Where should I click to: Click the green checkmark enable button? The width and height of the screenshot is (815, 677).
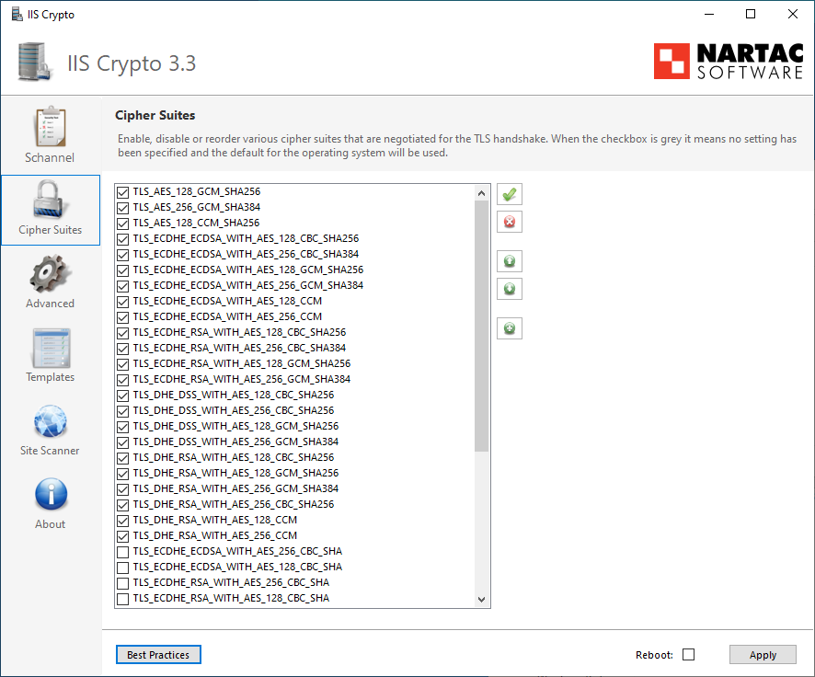510,194
